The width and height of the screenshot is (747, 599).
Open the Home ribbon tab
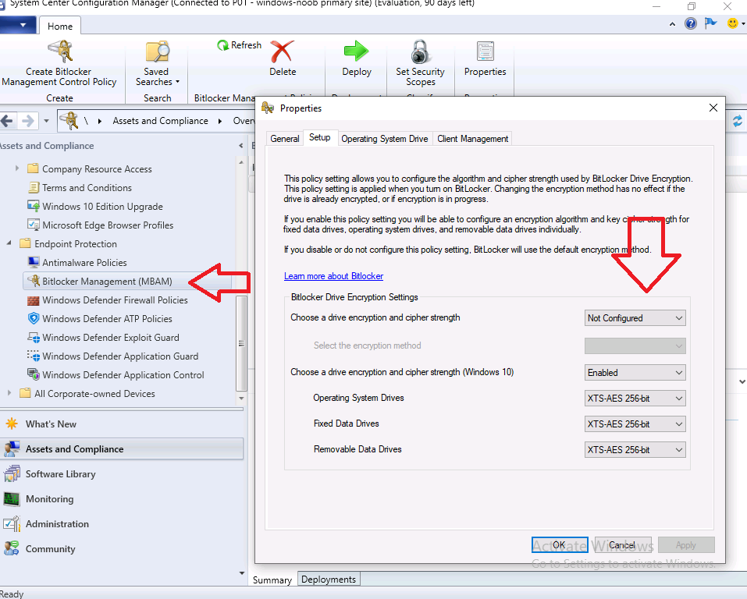tap(60, 27)
